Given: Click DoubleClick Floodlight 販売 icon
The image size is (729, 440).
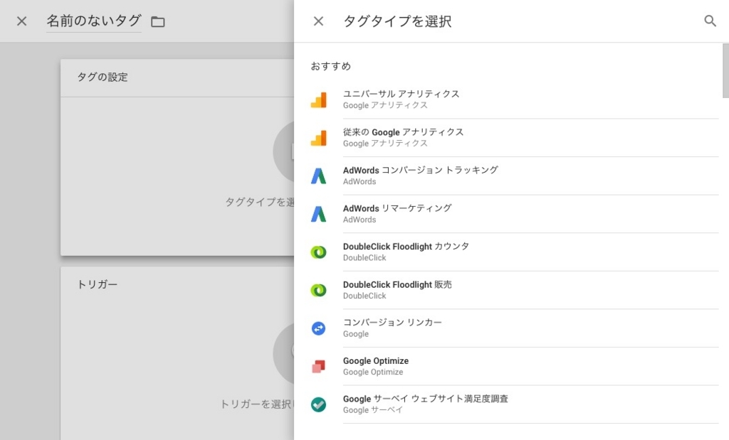Looking at the screenshot, I should point(318,290).
